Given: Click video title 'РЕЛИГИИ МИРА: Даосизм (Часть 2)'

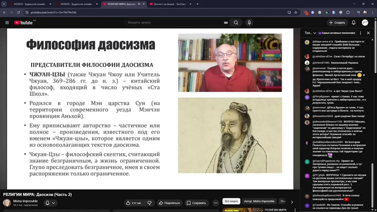Looking at the screenshot, I should (37, 194).
